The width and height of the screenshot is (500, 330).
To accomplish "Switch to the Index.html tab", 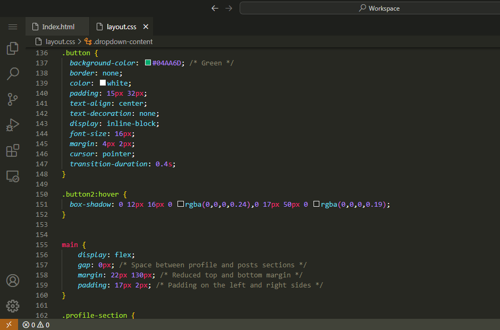I will click(57, 27).
